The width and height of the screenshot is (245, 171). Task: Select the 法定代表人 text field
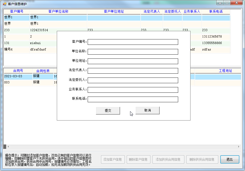(133, 71)
